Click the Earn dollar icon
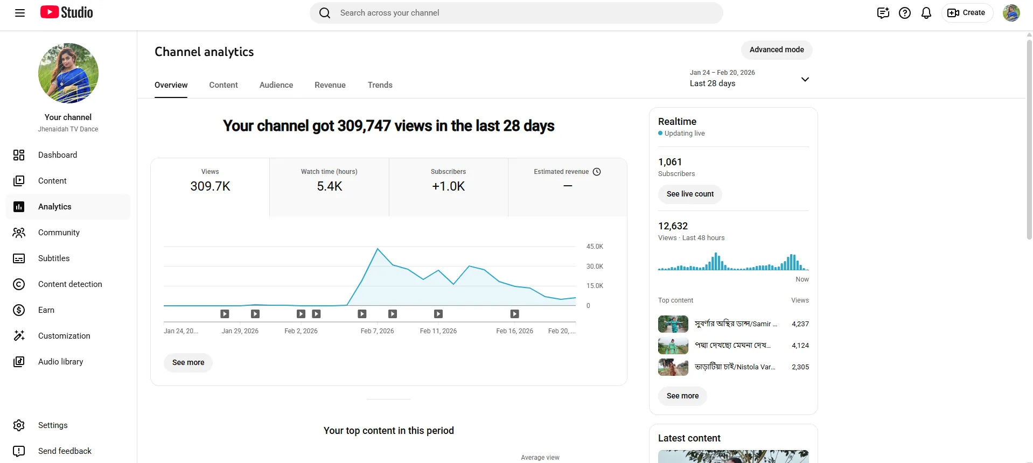This screenshot has height=463, width=1033. (19, 310)
